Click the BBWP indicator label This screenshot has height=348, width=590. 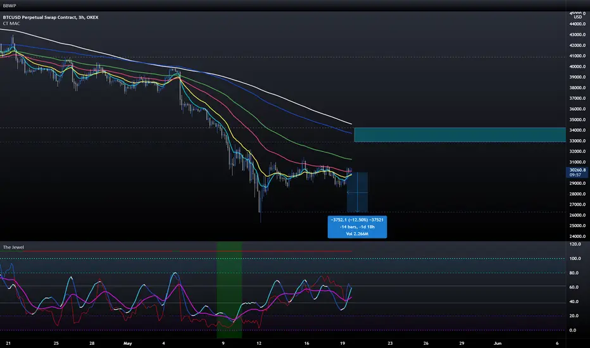pos(9,6)
